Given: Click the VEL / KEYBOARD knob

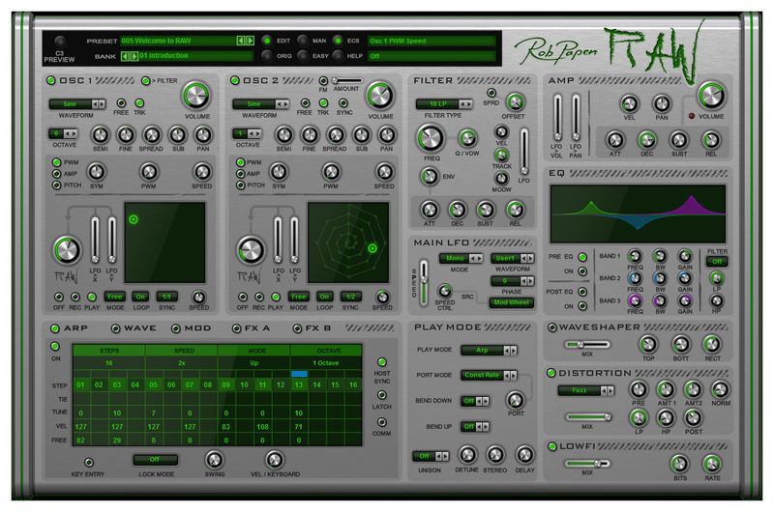Looking at the screenshot, I should [274, 460].
